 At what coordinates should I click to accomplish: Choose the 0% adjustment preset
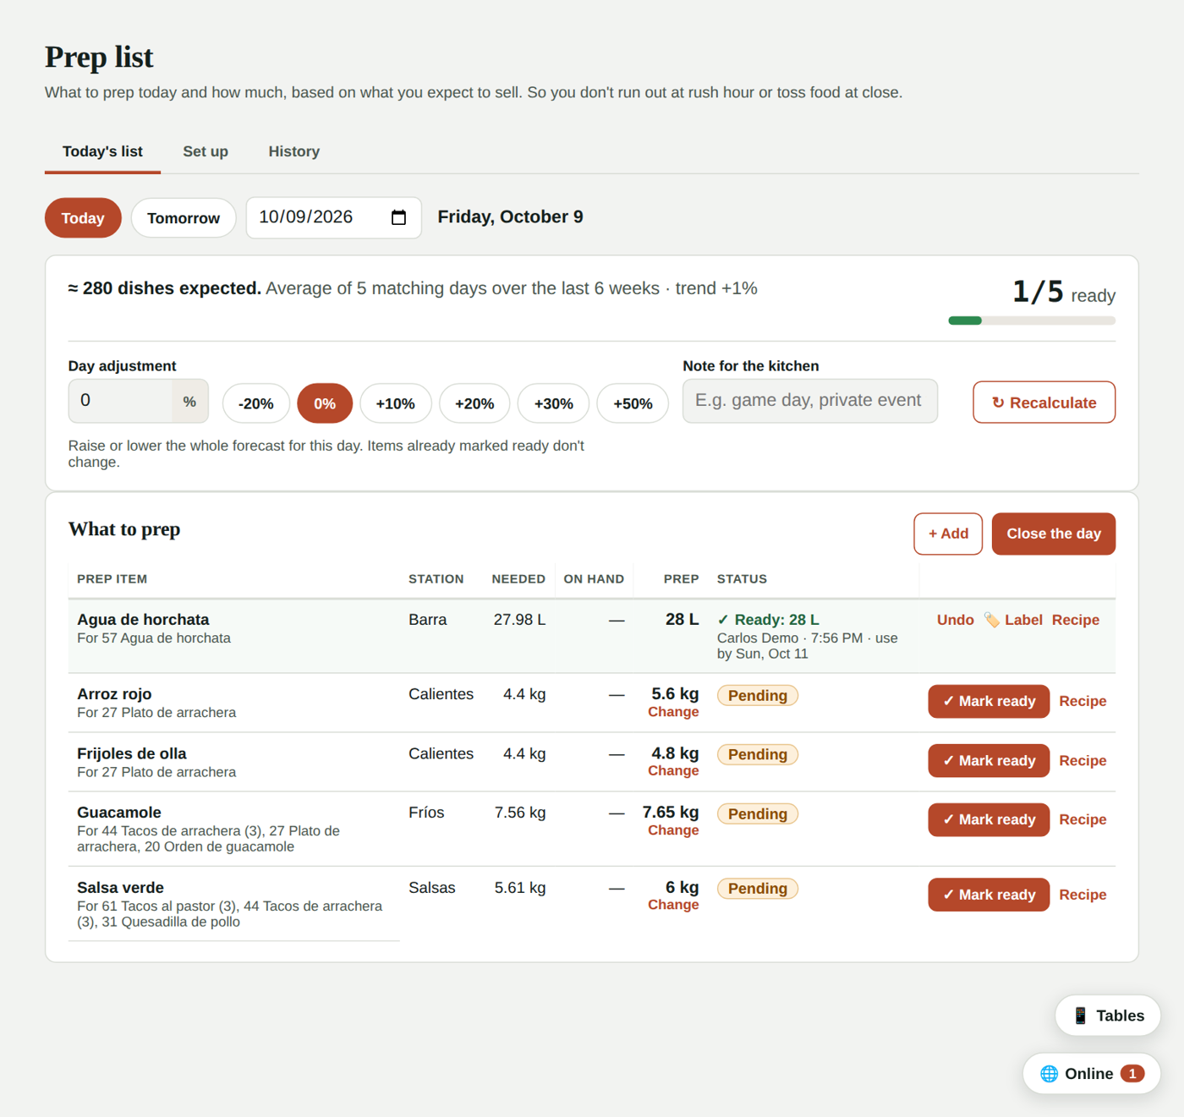[325, 403]
